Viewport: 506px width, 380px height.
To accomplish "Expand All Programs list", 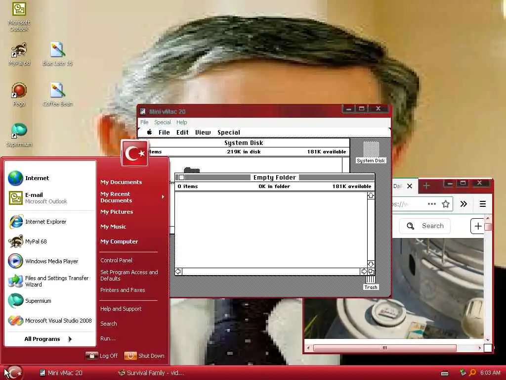I will 48,339.
